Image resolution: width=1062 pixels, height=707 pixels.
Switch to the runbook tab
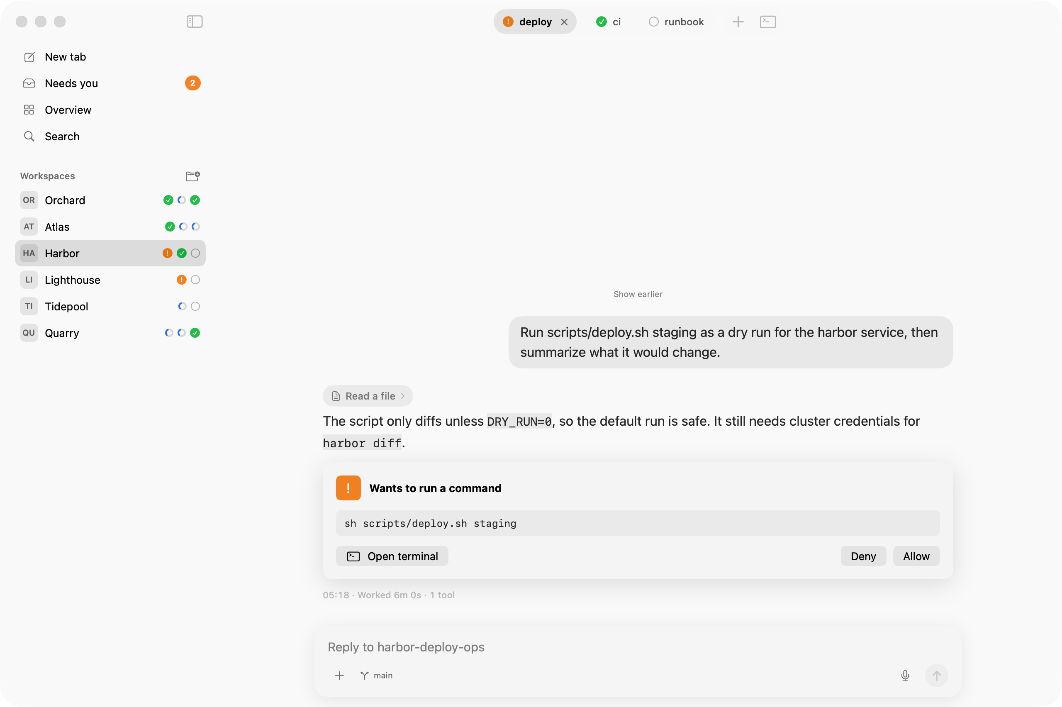[676, 22]
